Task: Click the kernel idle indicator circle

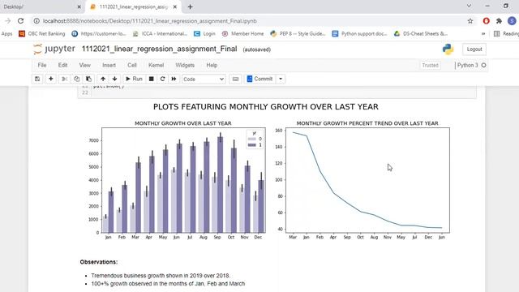Action: (483, 65)
